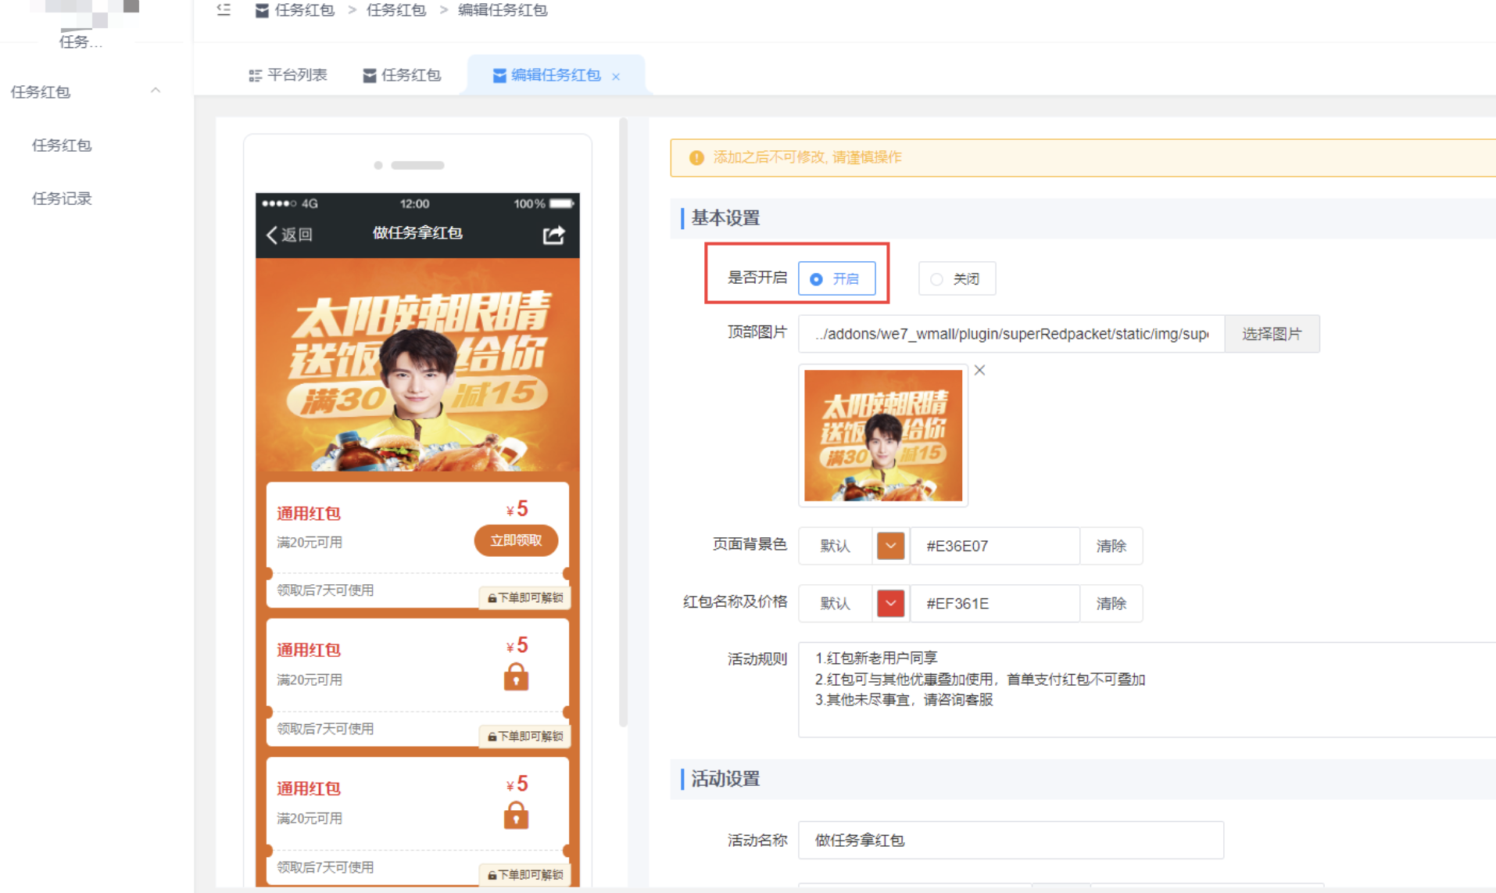The image size is (1496, 893).
Task: Click battery icon in phone status bar
Action: point(562,203)
